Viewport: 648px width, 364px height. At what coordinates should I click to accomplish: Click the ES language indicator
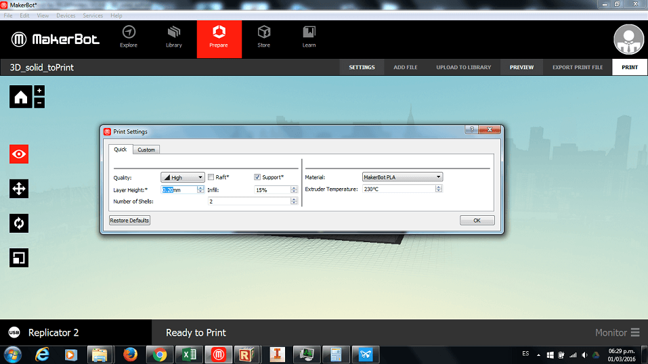click(x=525, y=354)
